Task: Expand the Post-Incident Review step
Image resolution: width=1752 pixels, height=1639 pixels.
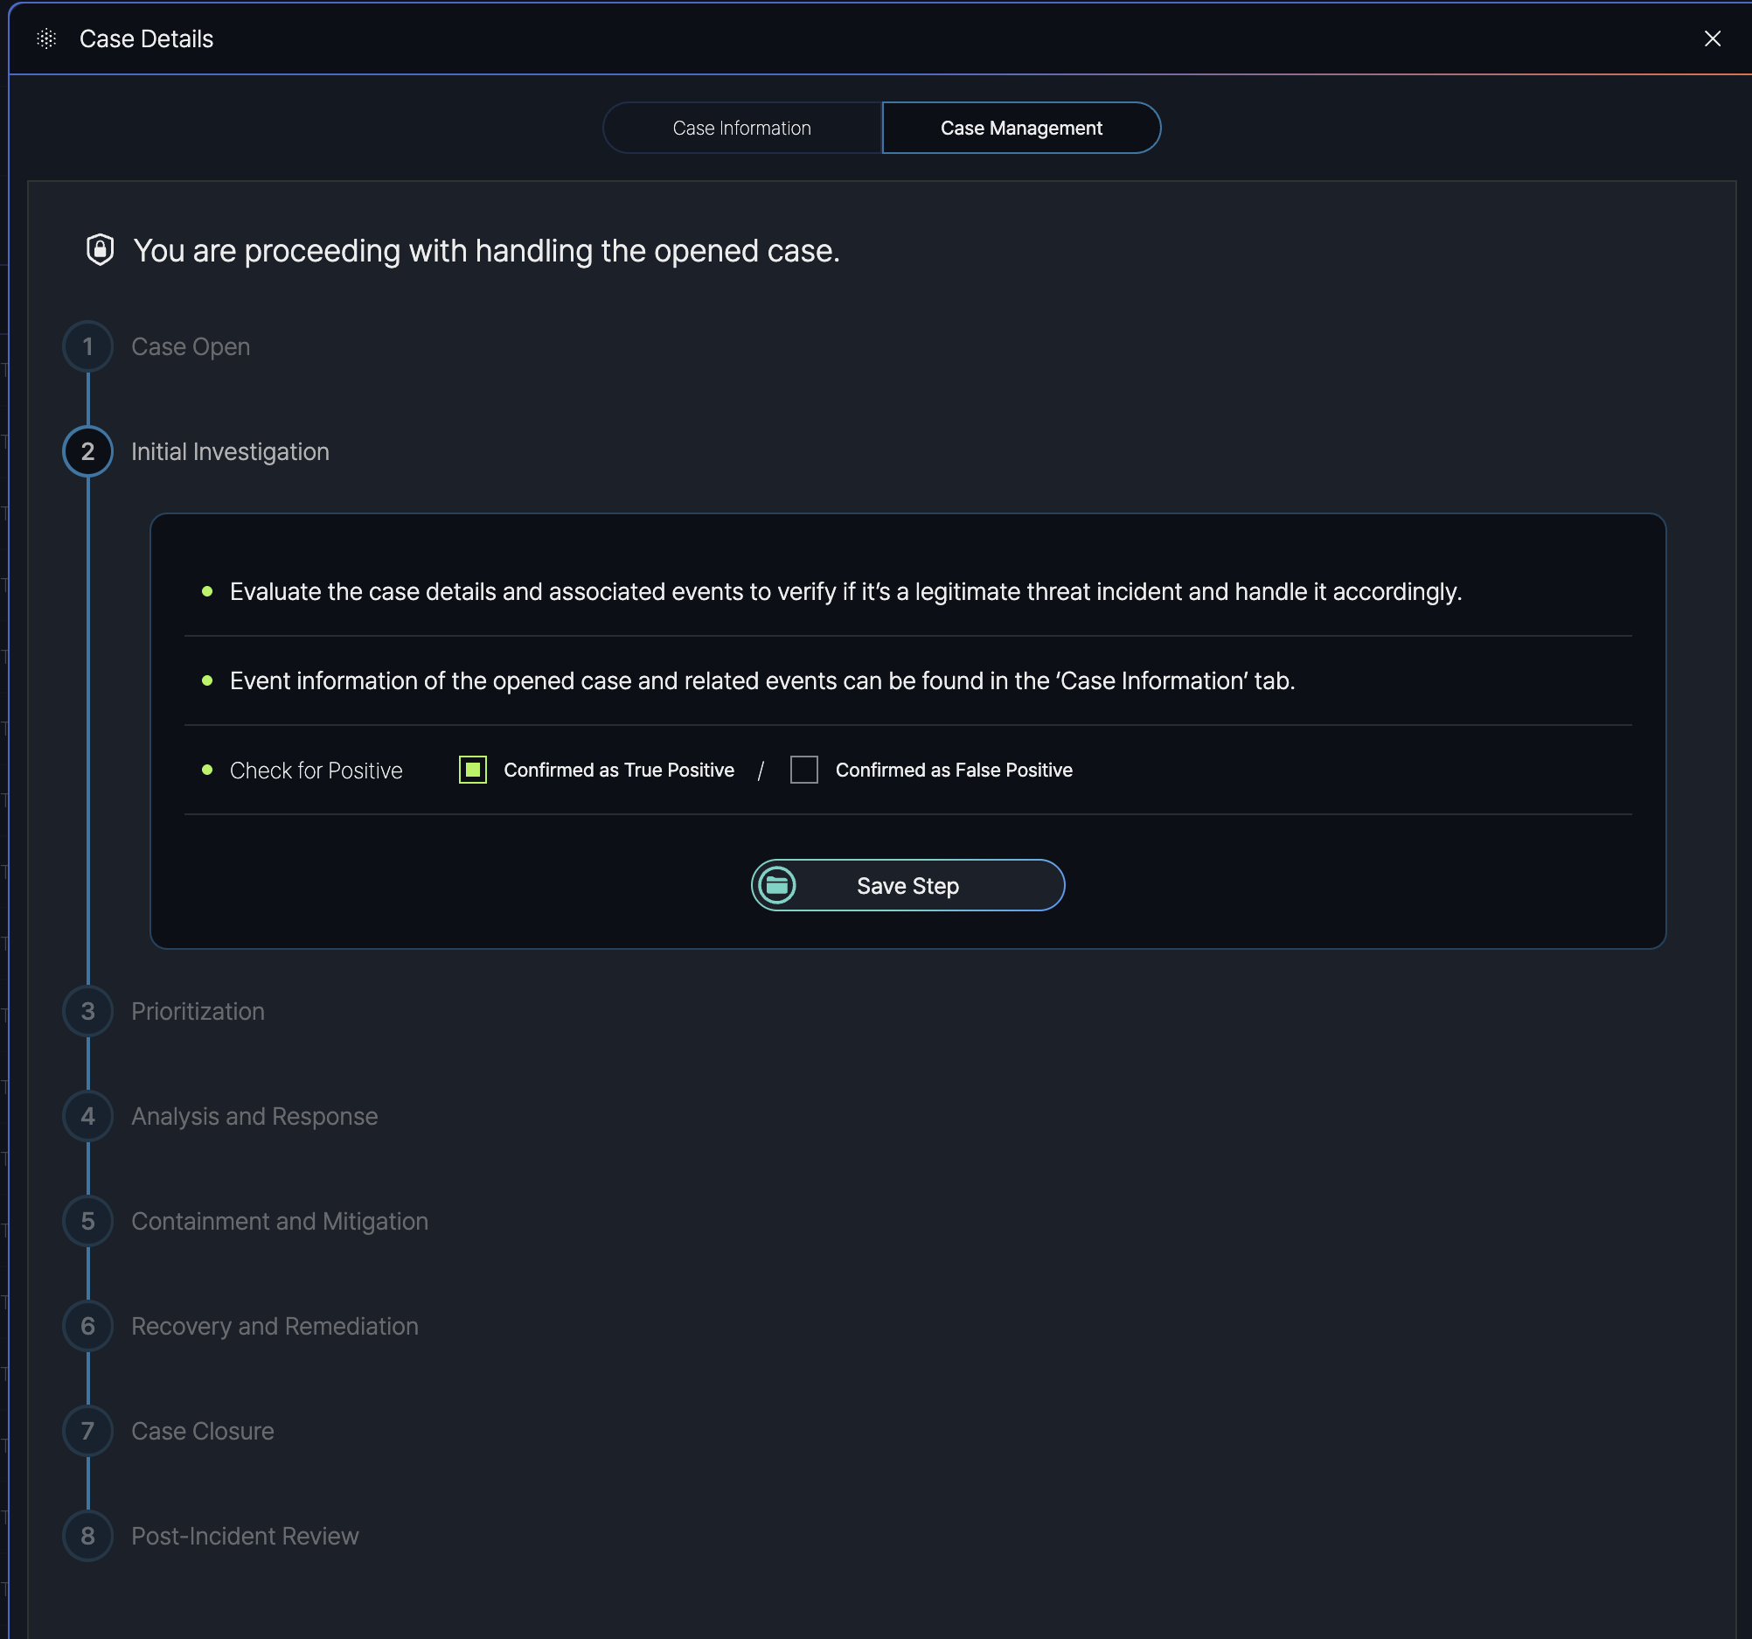Action: coord(244,1536)
